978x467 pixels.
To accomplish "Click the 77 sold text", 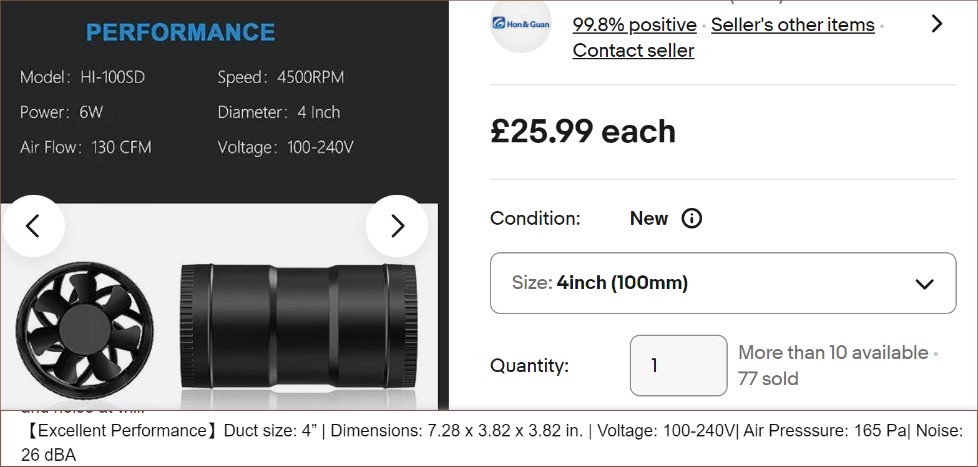I will pos(768,379).
